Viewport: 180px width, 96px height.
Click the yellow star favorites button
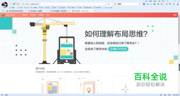pyautogui.click(x=10, y=8)
